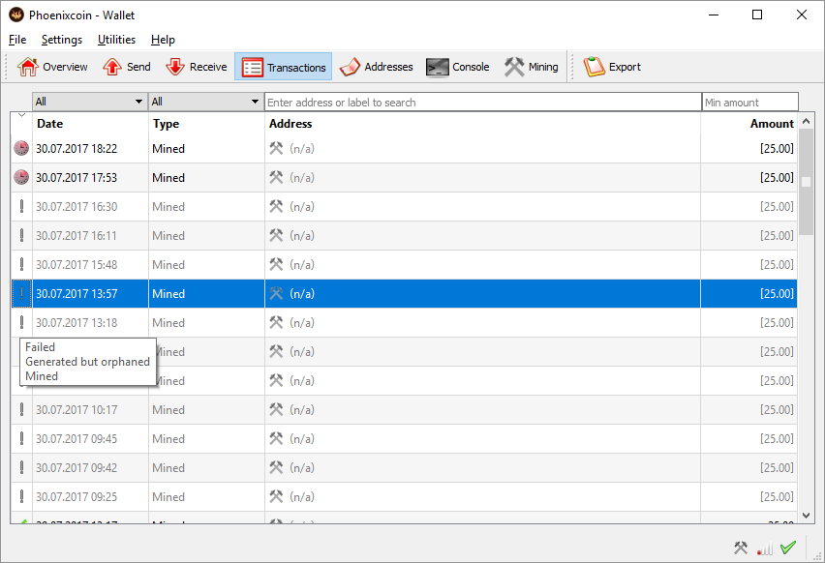Click the exclamation status icon for 09:25 row
Image resolution: width=825 pixels, height=563 pixels.
(x=21, y=495)
